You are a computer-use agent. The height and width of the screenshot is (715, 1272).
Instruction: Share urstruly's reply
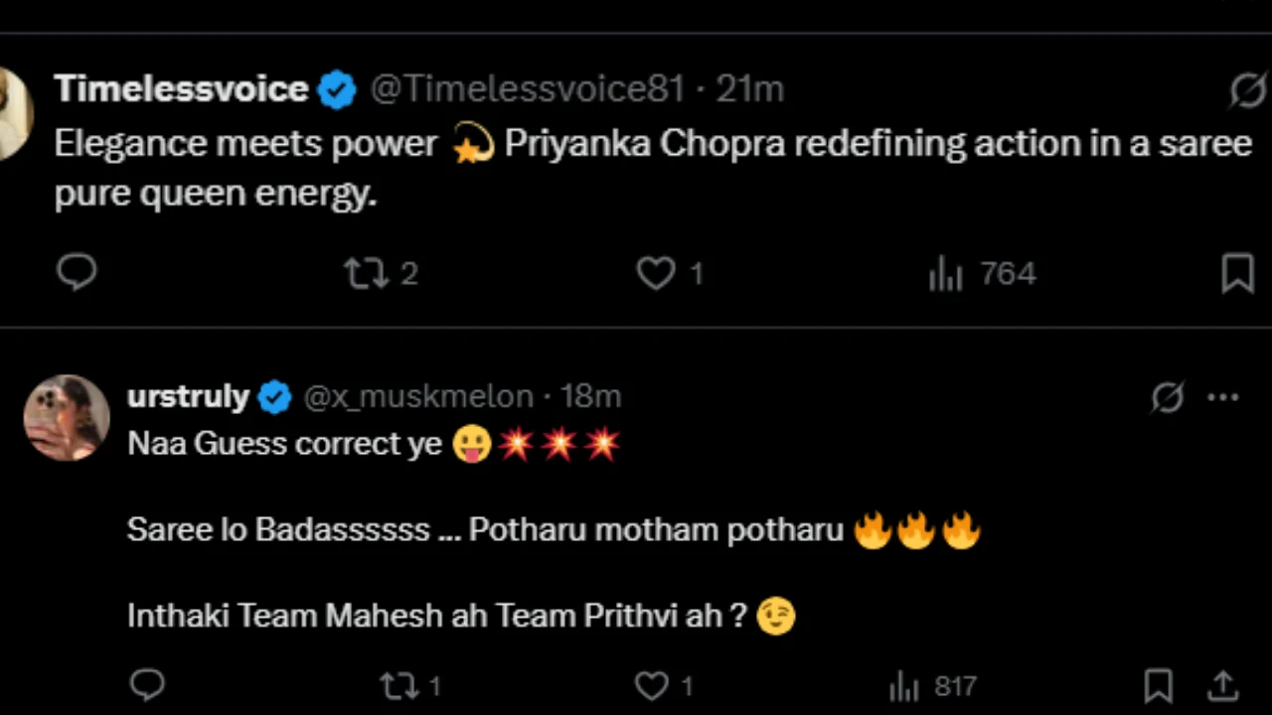click(1221, 685)
